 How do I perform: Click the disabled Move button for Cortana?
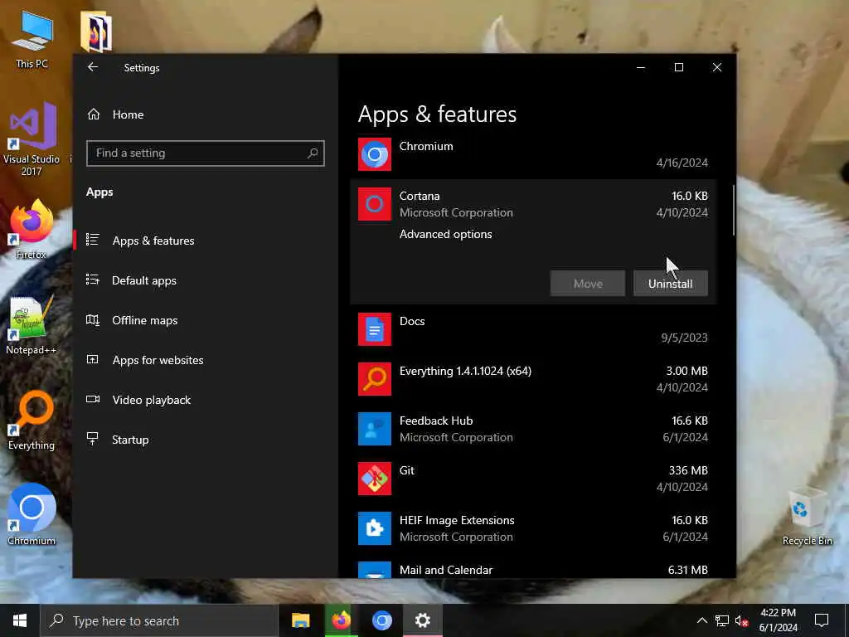click(588, 284)
